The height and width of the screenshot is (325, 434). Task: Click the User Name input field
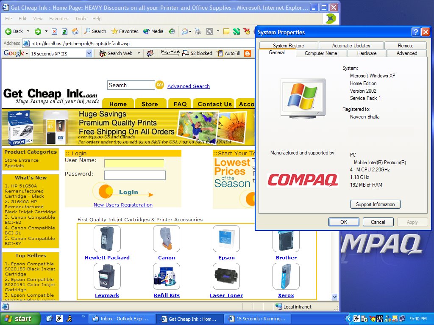[x=134, y=163]
